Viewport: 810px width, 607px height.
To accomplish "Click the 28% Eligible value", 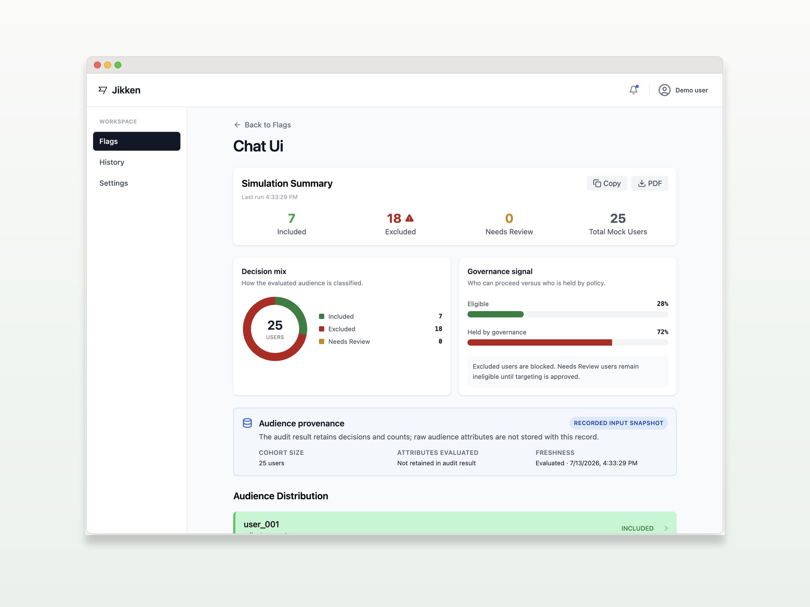I will point(662,304).
